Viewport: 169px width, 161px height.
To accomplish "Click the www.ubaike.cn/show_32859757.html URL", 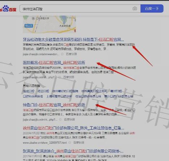I will 45,143.
